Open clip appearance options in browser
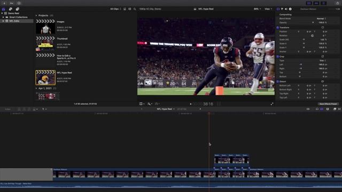 [130, 9]
